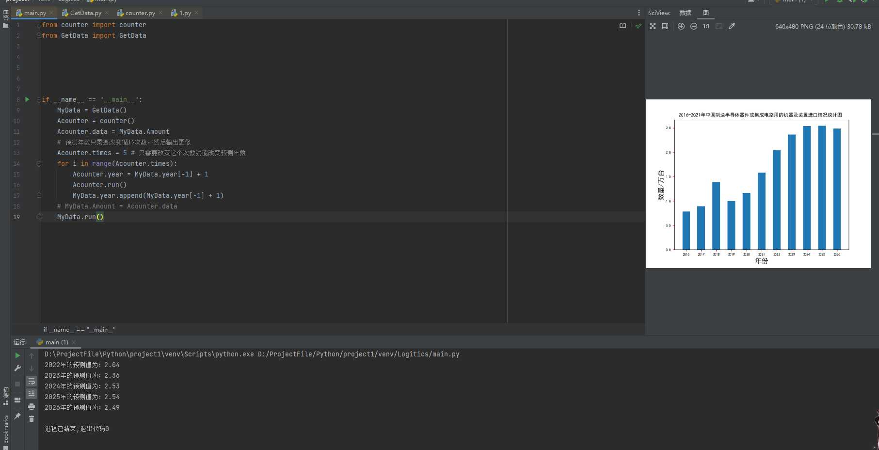Open SciView 数据 tab
This screenshot has height=450, width=879.
click(x=686, y=13)
